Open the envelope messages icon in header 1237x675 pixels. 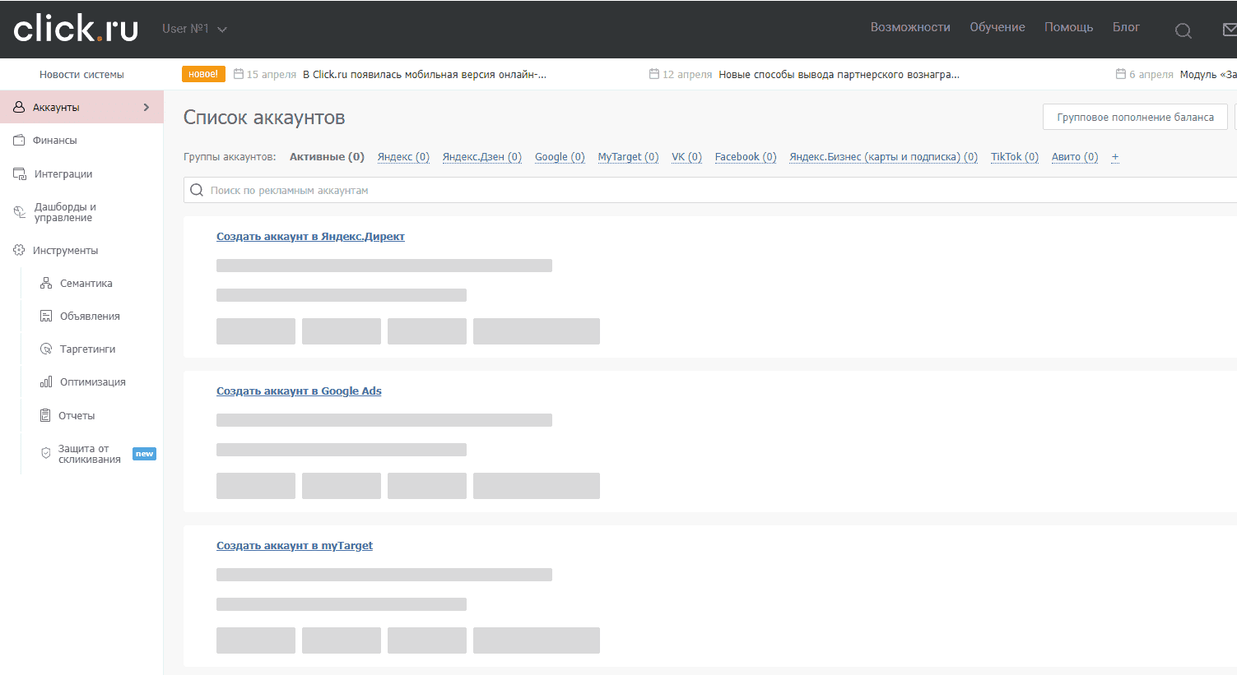point(1230,30)
